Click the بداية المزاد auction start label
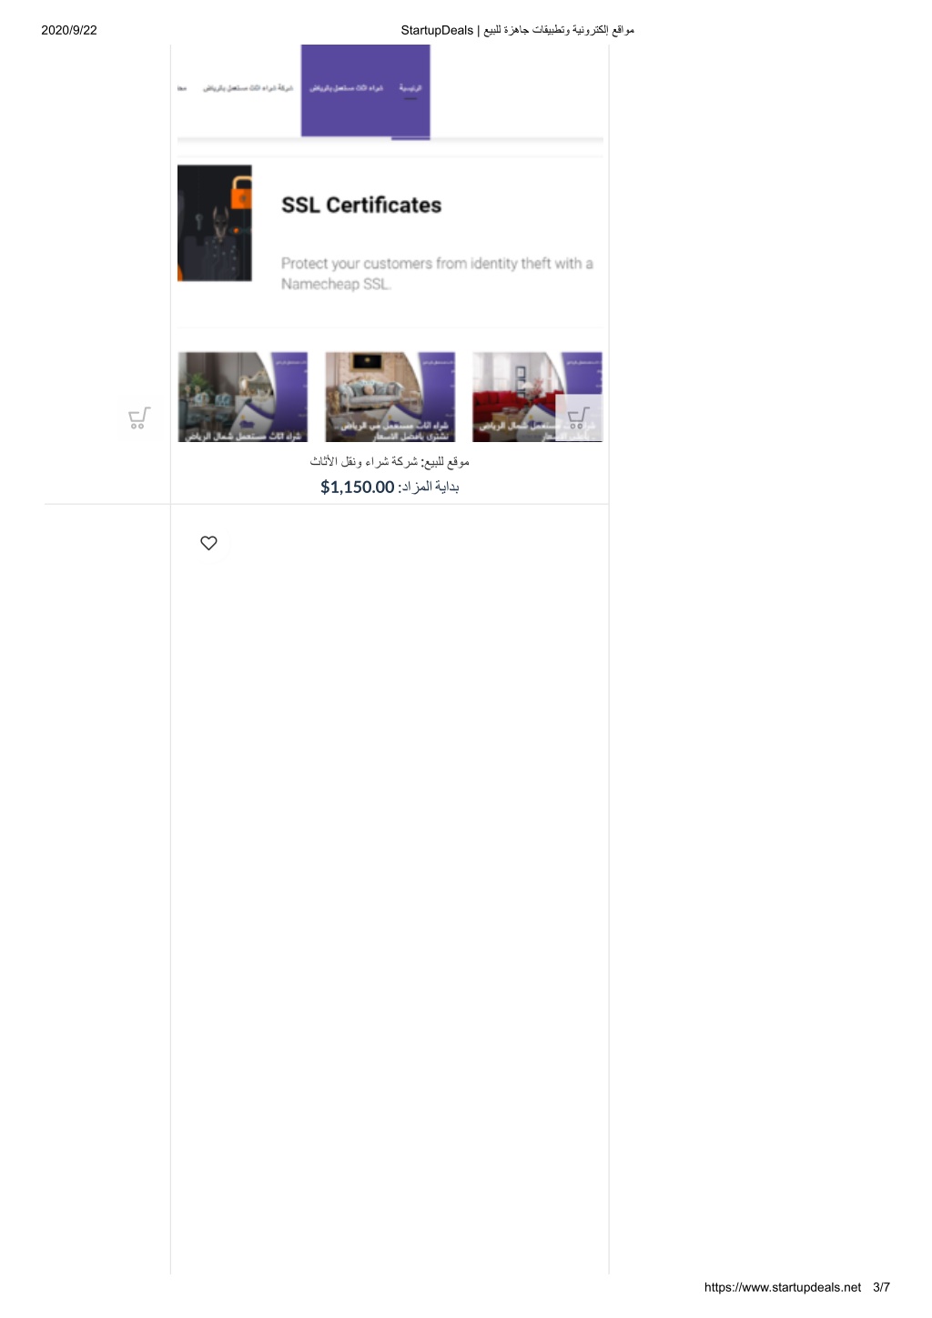 tap(429, 488)
